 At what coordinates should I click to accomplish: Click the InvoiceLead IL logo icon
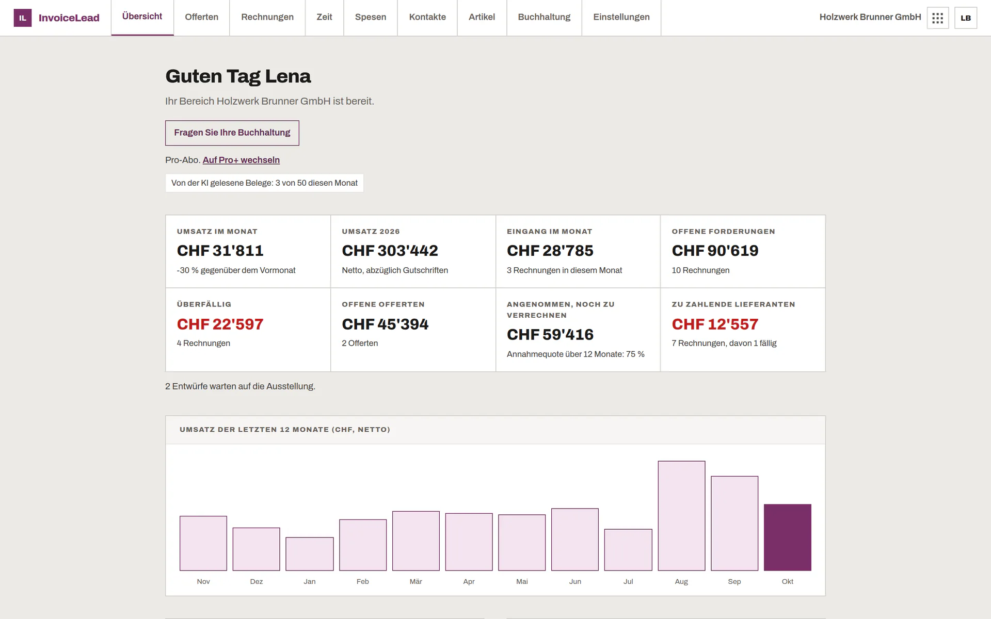[x=23, y=18]
